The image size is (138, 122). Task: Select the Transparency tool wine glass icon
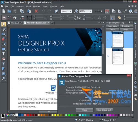point(4,64)
